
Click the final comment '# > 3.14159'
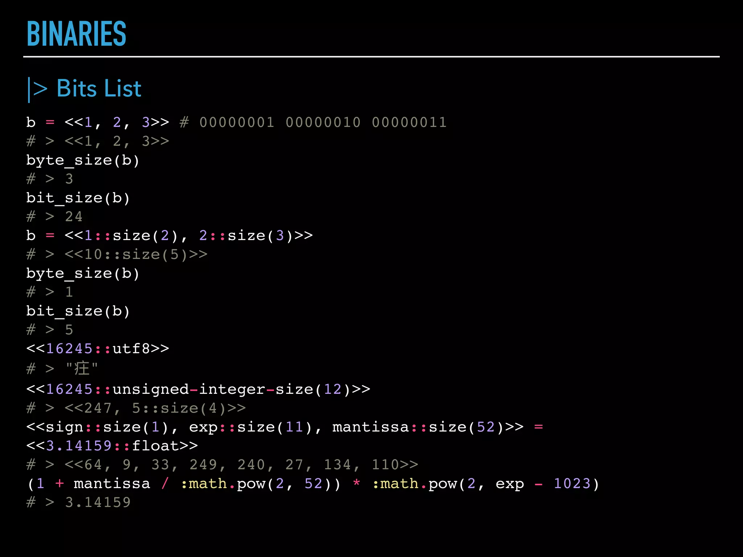pos(78,502)
